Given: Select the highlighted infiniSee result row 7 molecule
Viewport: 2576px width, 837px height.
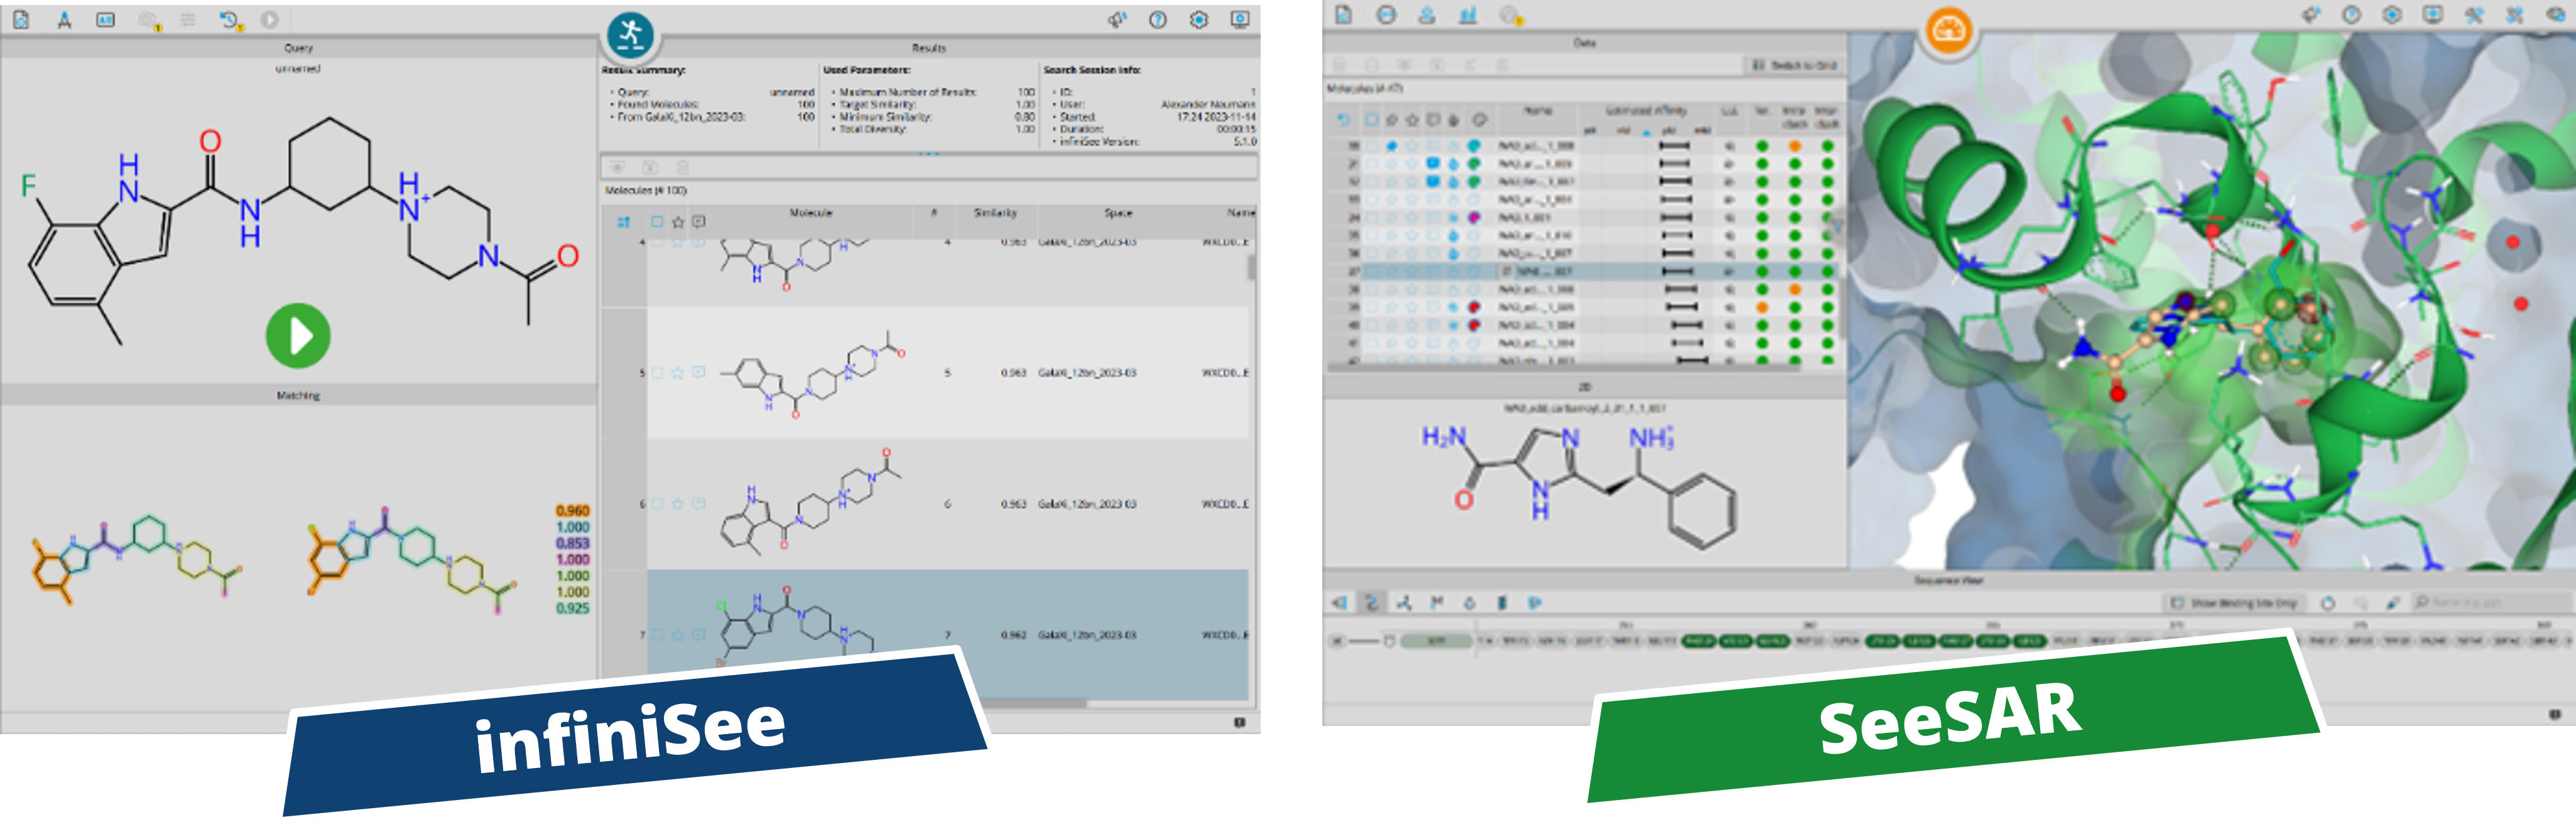Looking at the screenshot, I should pyautogui.click(x=947, y=634).
